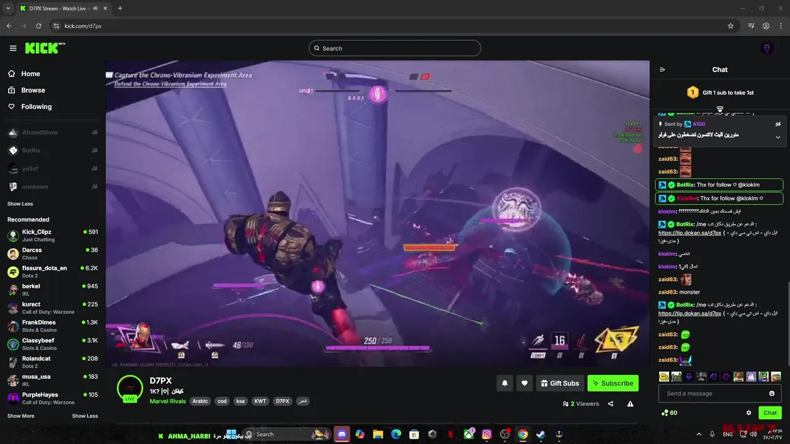Open chat settings gear
Viewport: 790px width, 444px height.
coord(749,413)
